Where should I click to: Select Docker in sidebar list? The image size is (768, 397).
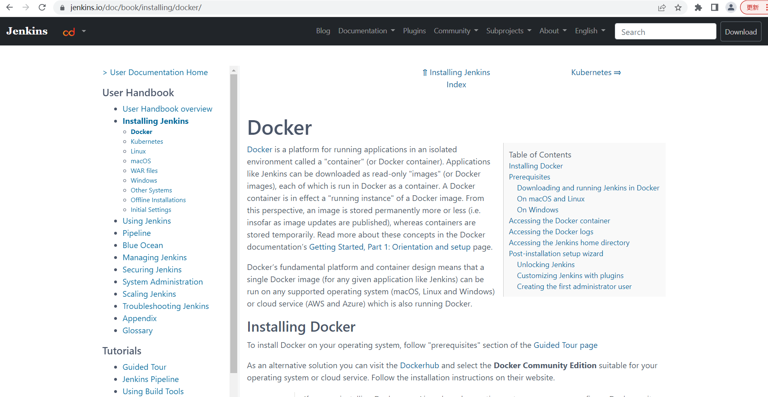pos(141,132)
